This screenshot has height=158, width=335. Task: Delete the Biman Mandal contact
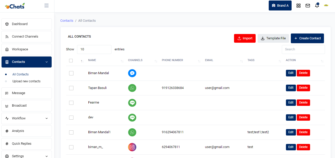click(x=303, y=73)
